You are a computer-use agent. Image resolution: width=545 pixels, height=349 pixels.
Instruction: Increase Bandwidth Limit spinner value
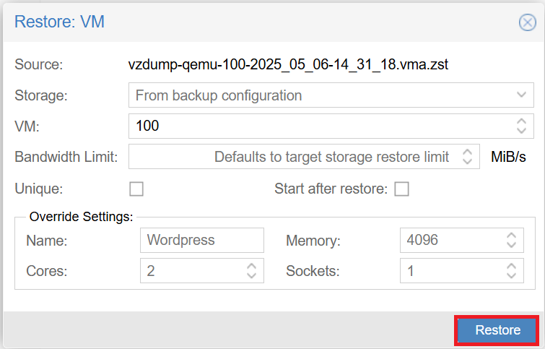468,152
